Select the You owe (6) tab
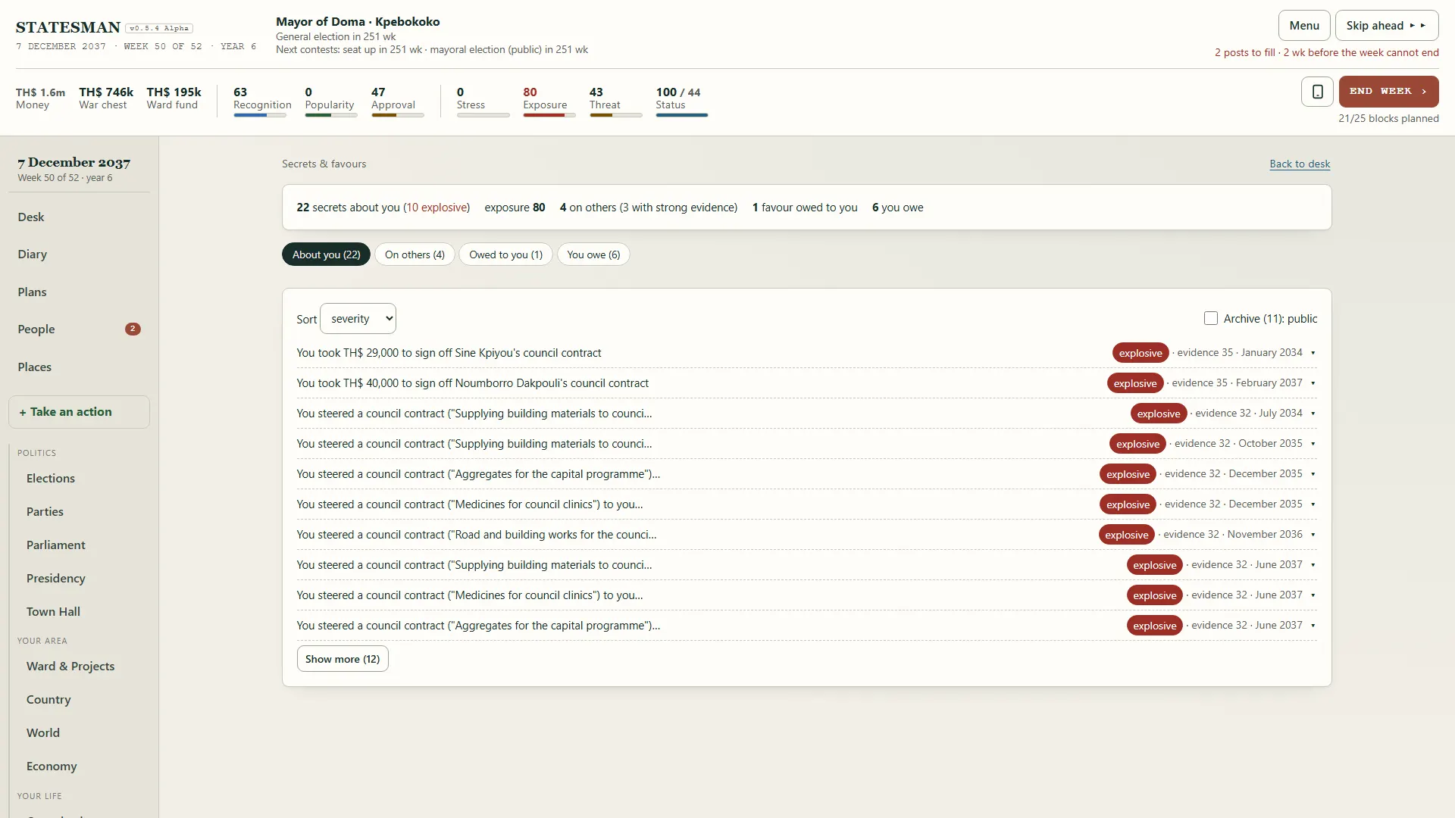 pos(593,254)
